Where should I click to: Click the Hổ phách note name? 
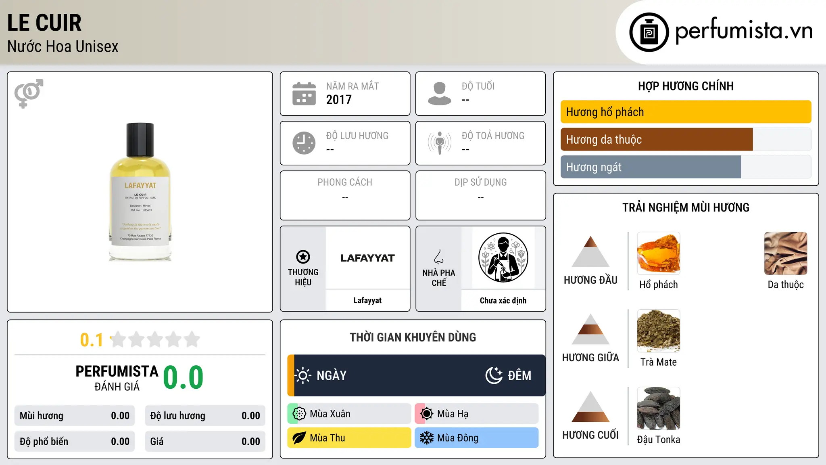659,285
